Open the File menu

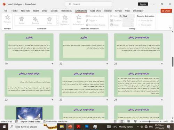click(x=5, y=11)
